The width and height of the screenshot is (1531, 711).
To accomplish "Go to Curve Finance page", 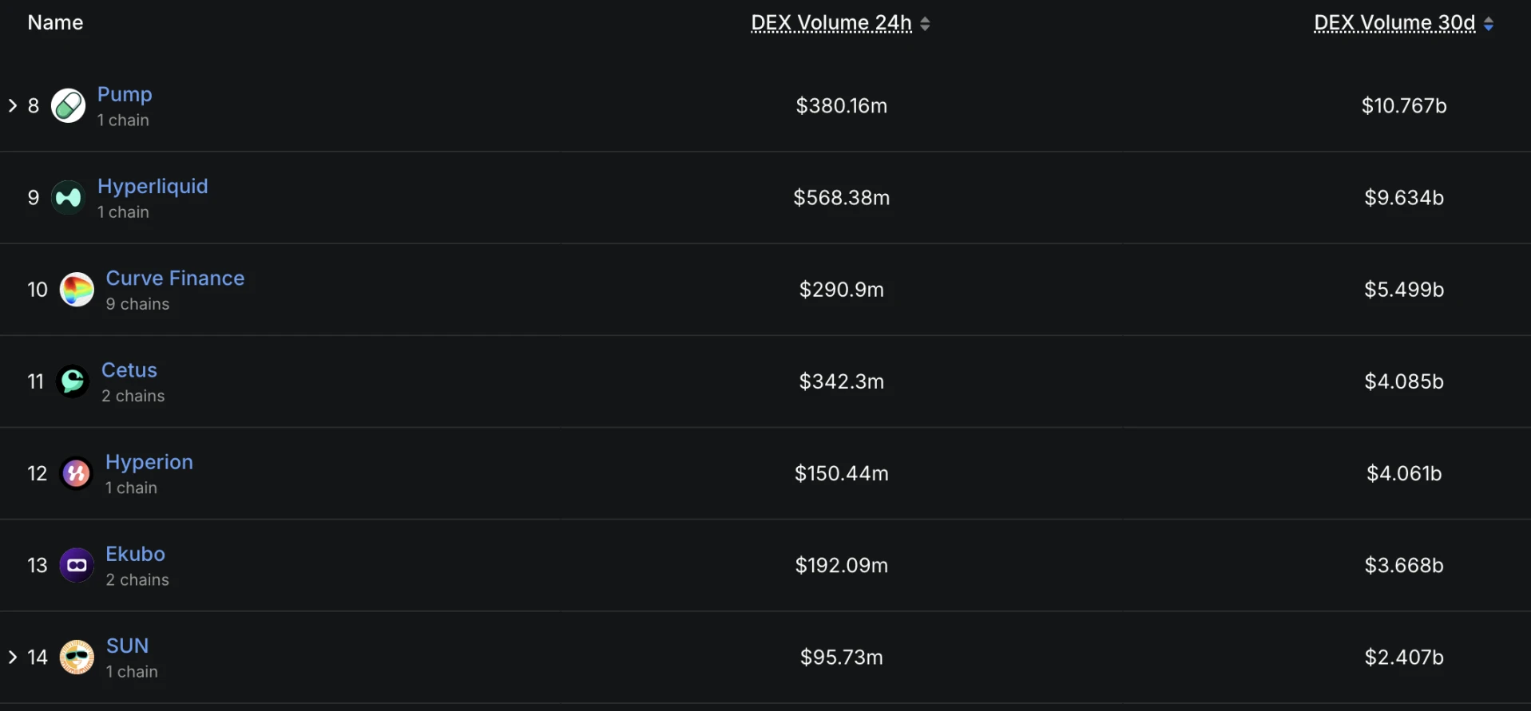I will pyautogui.click(x=175, y=278).
